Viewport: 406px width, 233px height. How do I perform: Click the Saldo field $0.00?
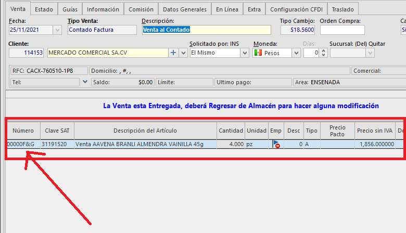(x=123, y=82)
